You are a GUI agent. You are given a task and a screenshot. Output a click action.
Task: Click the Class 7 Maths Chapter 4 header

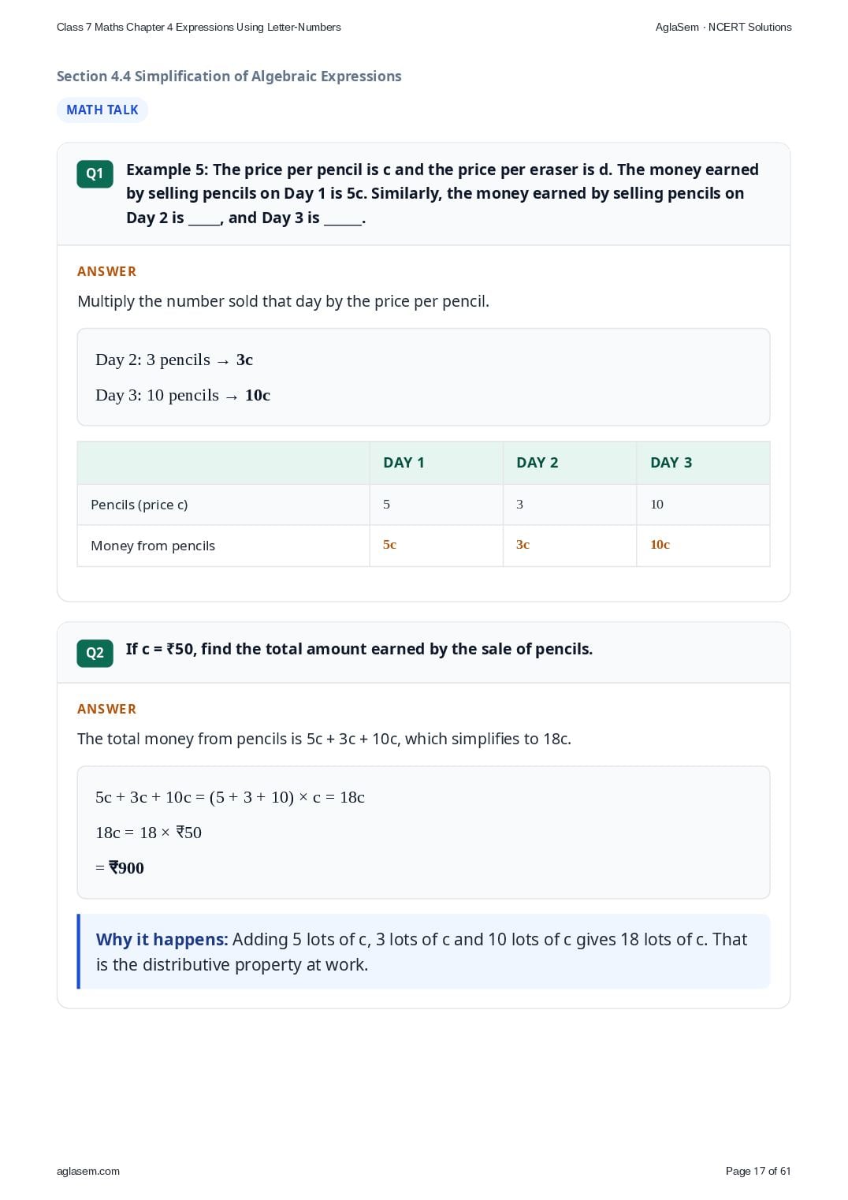(199, 27)
